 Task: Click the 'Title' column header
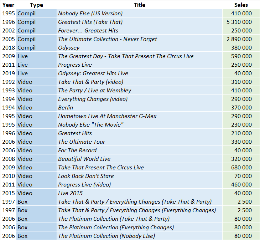click(140, 5)
